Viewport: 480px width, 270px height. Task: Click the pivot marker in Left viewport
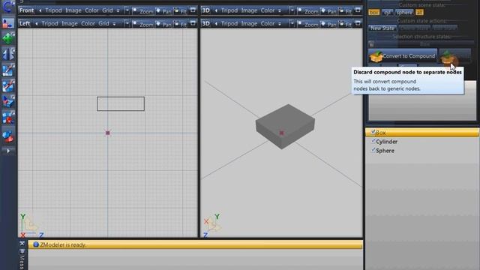coord(108,133)
